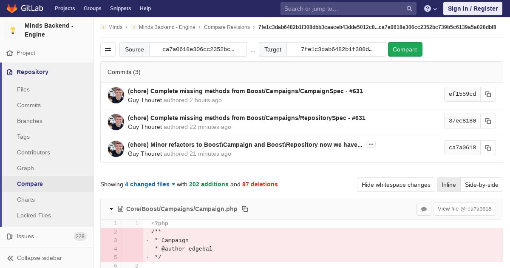Hide whitespace changes in diff
Image resolution: width=510 pixels, height=268 pixels.
point(396,185)
